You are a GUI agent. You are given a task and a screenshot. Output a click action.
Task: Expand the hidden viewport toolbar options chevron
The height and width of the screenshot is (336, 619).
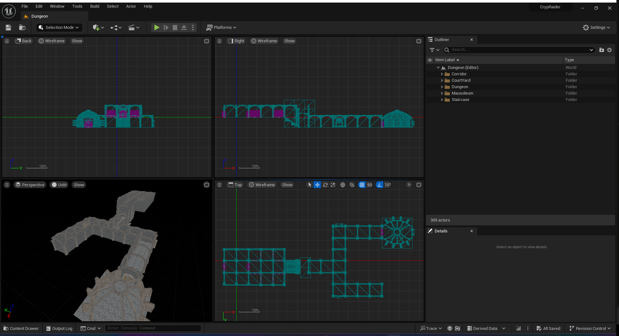(409, 185)
